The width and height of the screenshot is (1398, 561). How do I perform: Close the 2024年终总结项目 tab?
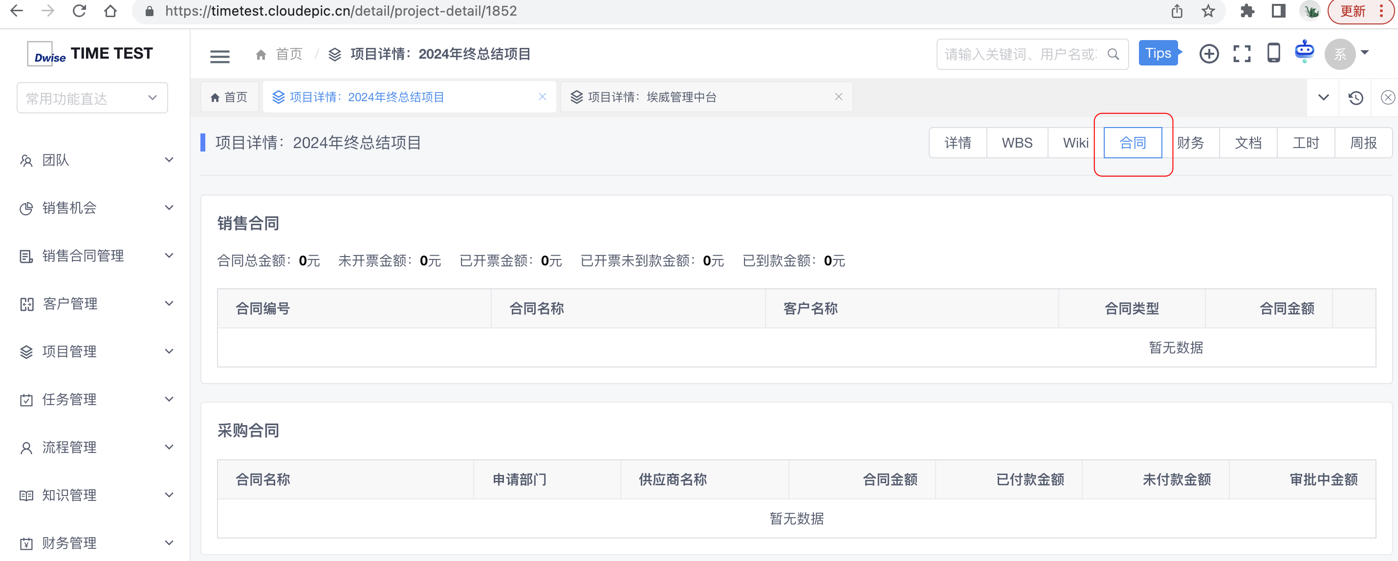[x=542, y=97]
